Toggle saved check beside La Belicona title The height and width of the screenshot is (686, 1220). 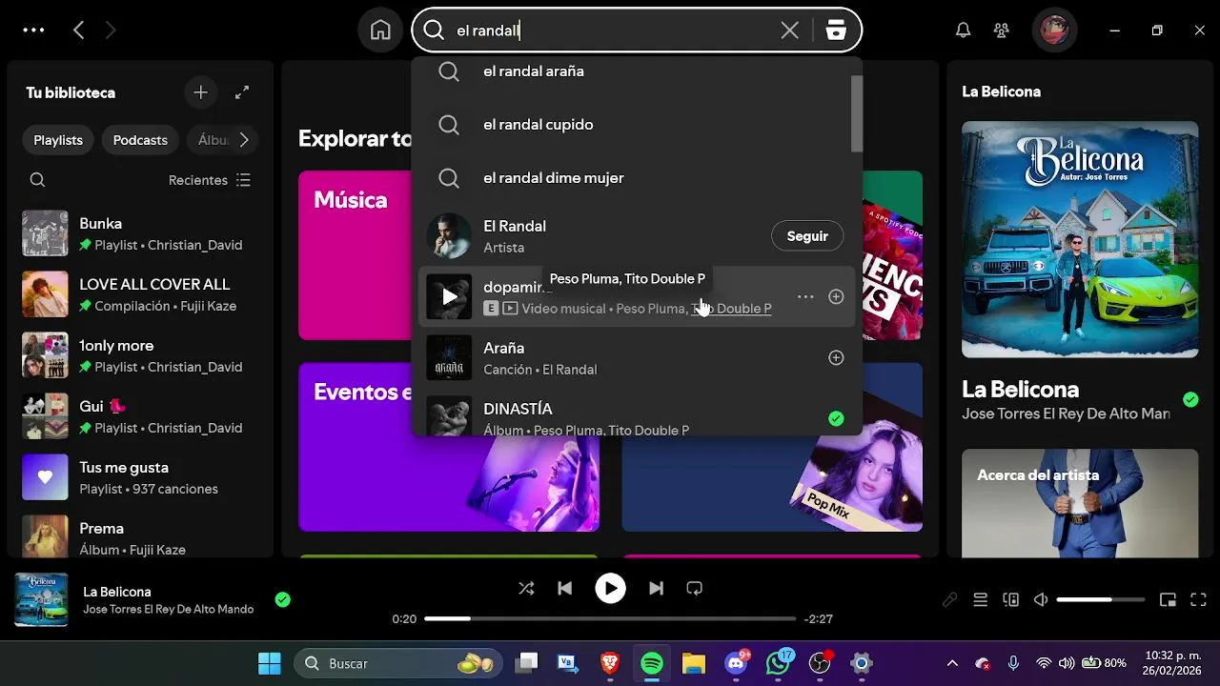click(x=1190, y=399)
